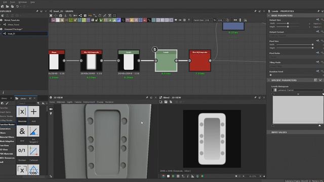Open the Output Format dropdown
The height and width of the screenshot is (182, 324).
coord(296,35)
